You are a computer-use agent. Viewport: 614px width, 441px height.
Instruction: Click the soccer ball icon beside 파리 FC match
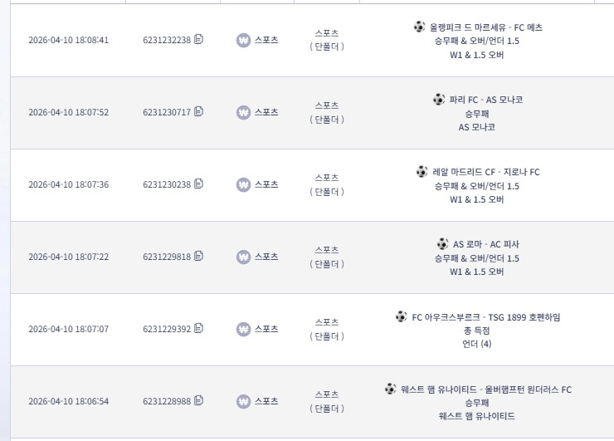pos(439,99)
